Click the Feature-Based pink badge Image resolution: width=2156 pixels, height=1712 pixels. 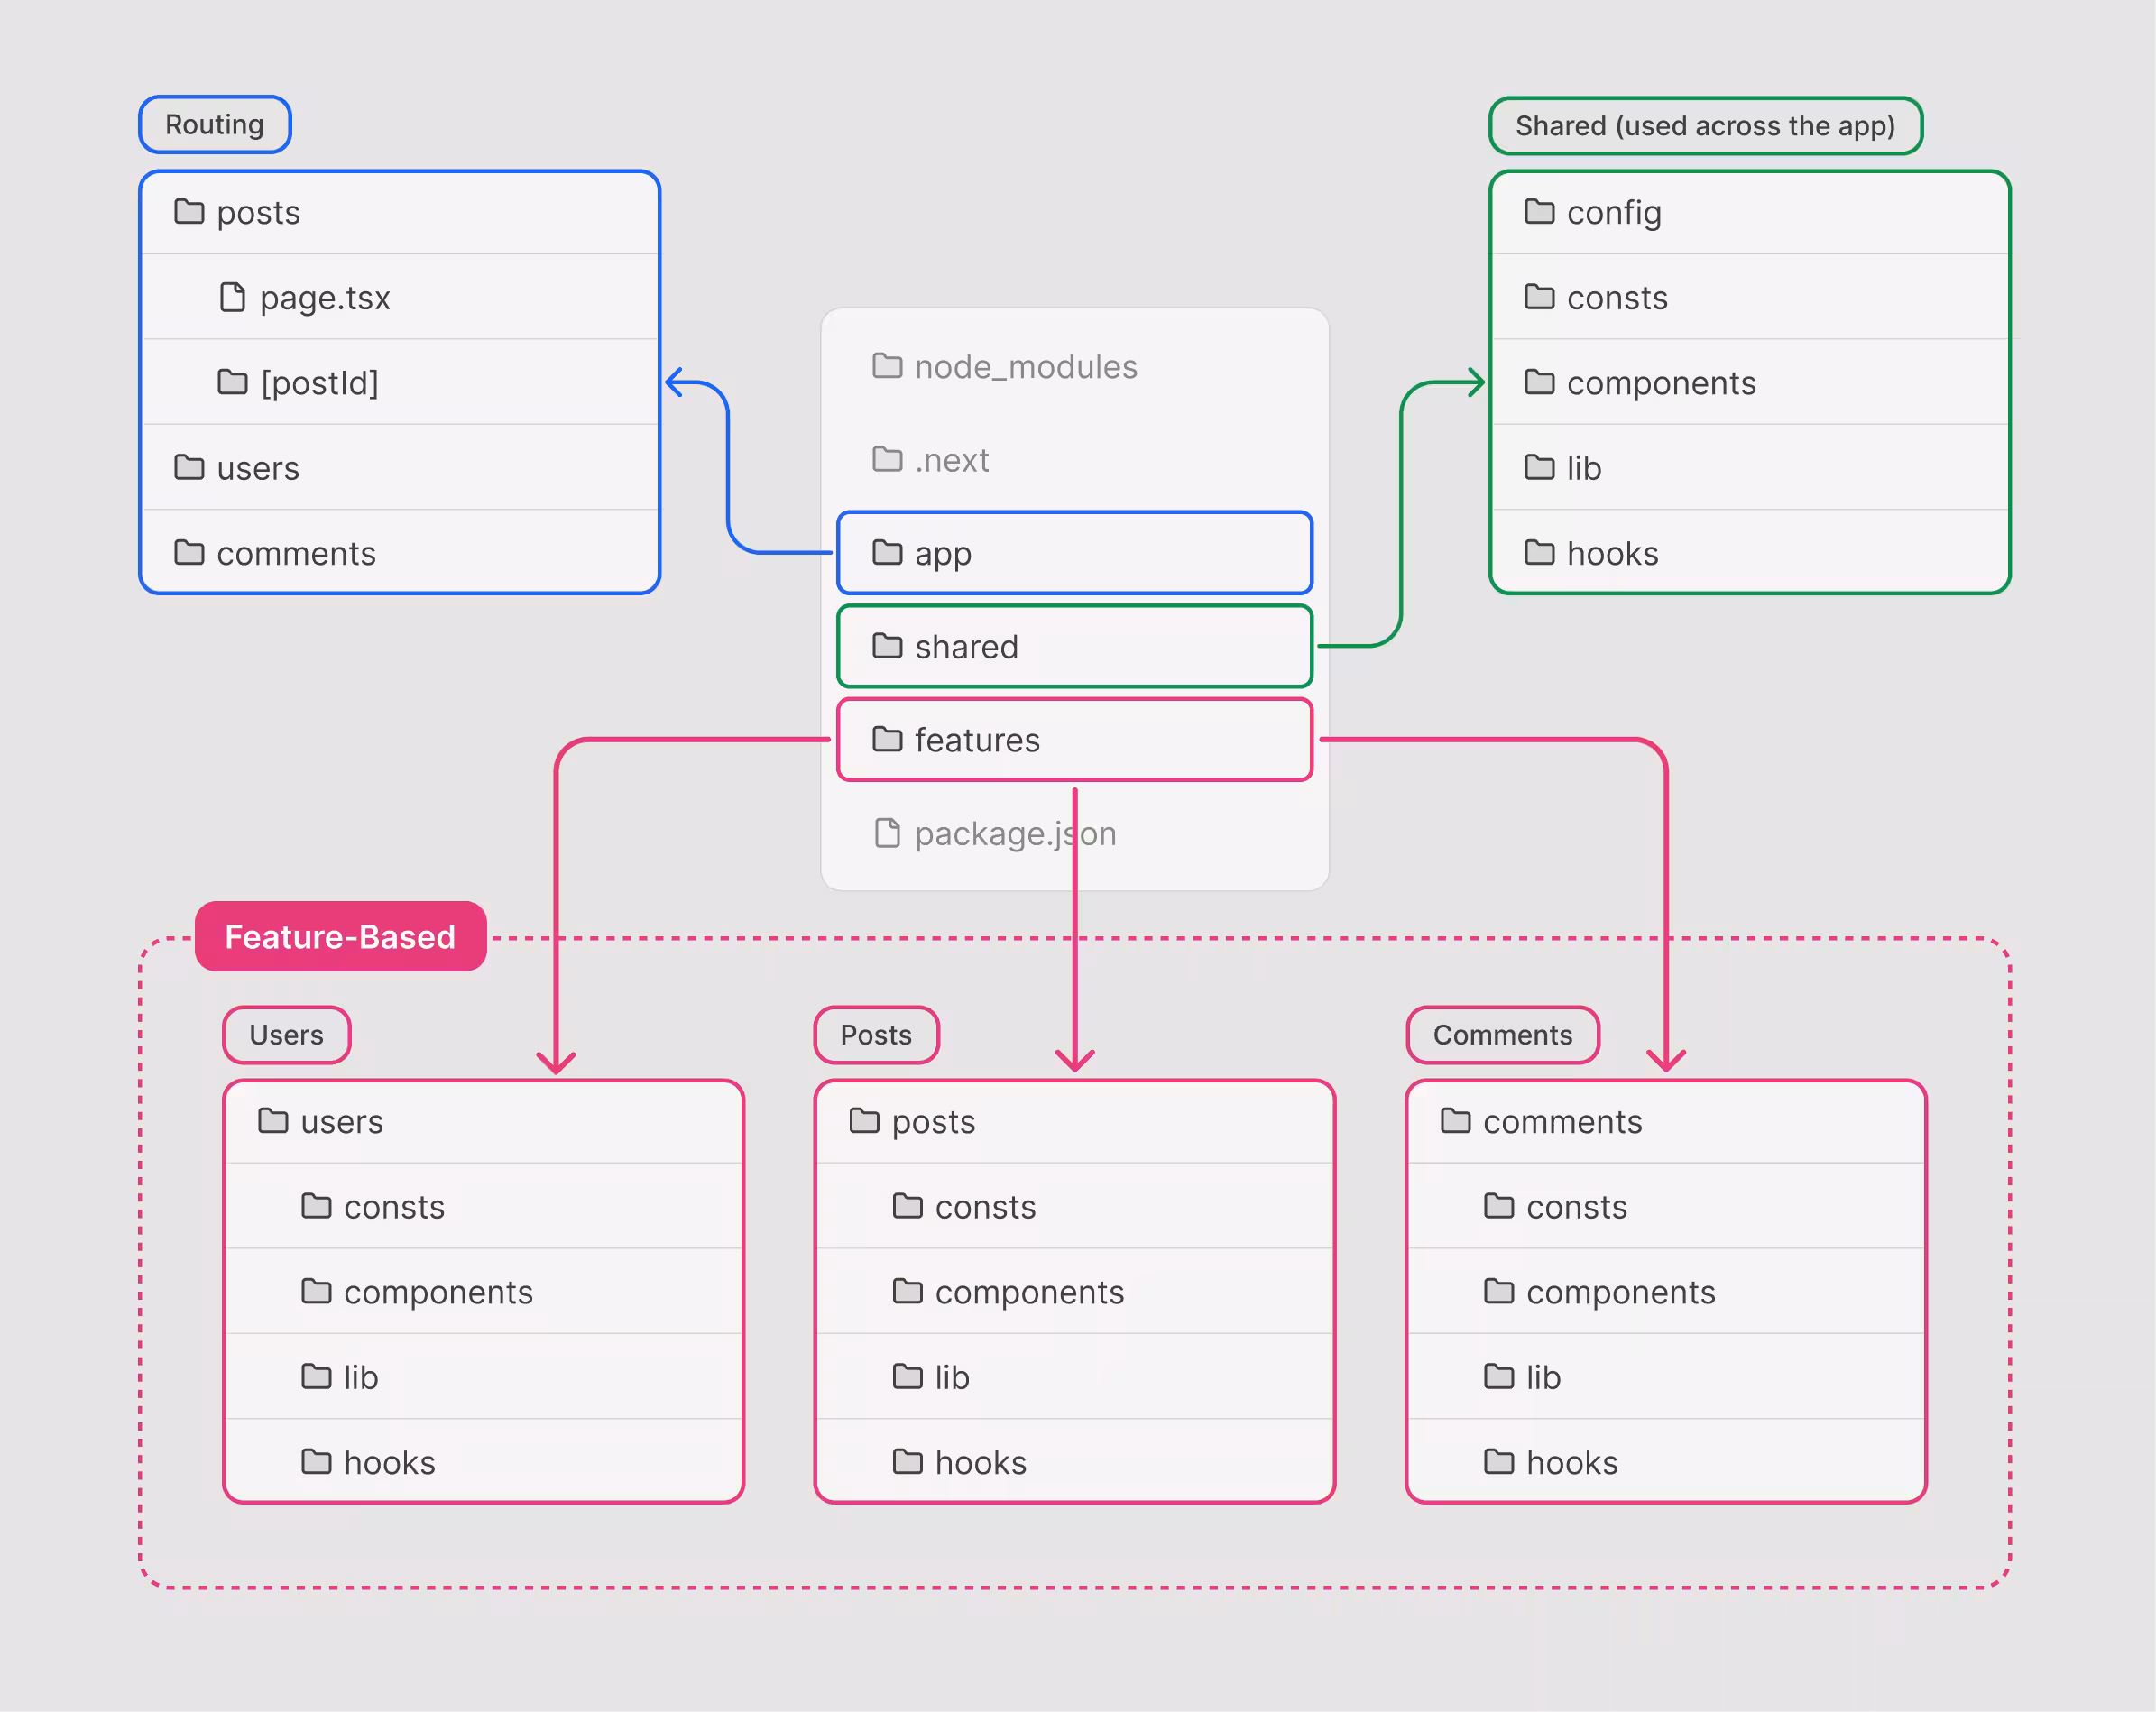coord(340,937)
